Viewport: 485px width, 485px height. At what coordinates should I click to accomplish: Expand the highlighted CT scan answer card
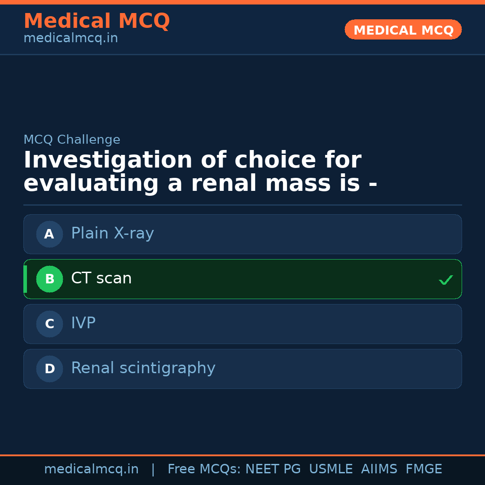tap(242, 279)
